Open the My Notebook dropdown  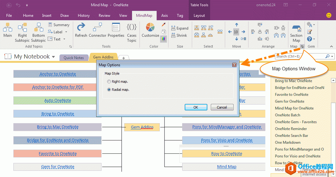[x=53, y=57]
